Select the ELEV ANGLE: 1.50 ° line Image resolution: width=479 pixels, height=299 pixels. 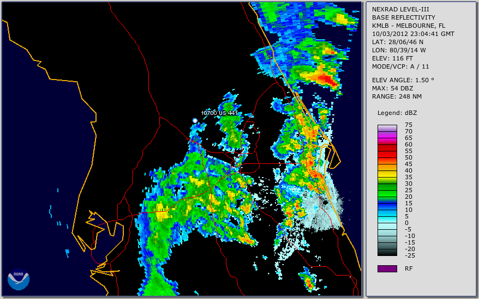click(x=403, y=80)
